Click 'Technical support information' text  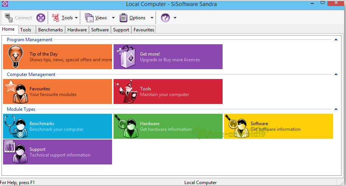point(60,155)
